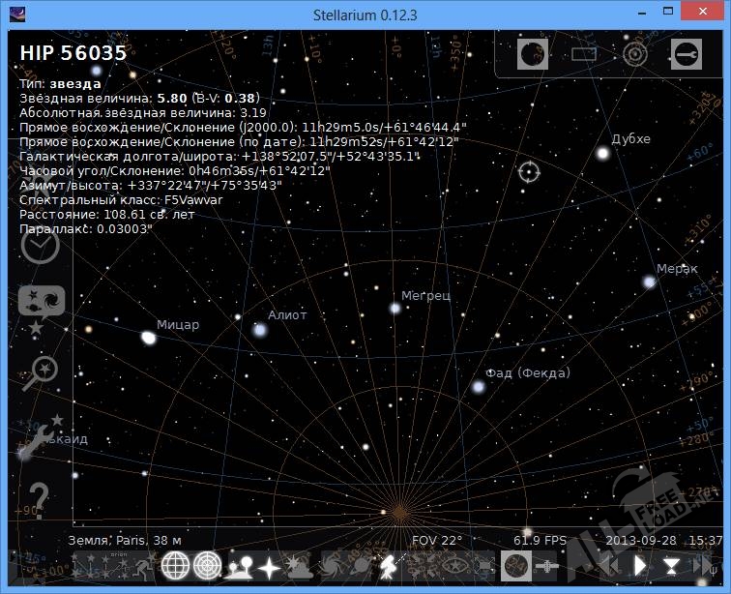Open the Search window magnifier icon
The image size is (731, 594).
click(x=43, y=371)
